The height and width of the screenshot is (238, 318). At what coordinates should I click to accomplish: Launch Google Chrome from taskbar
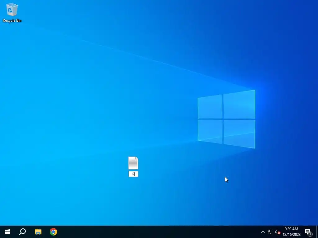[53, 232]
